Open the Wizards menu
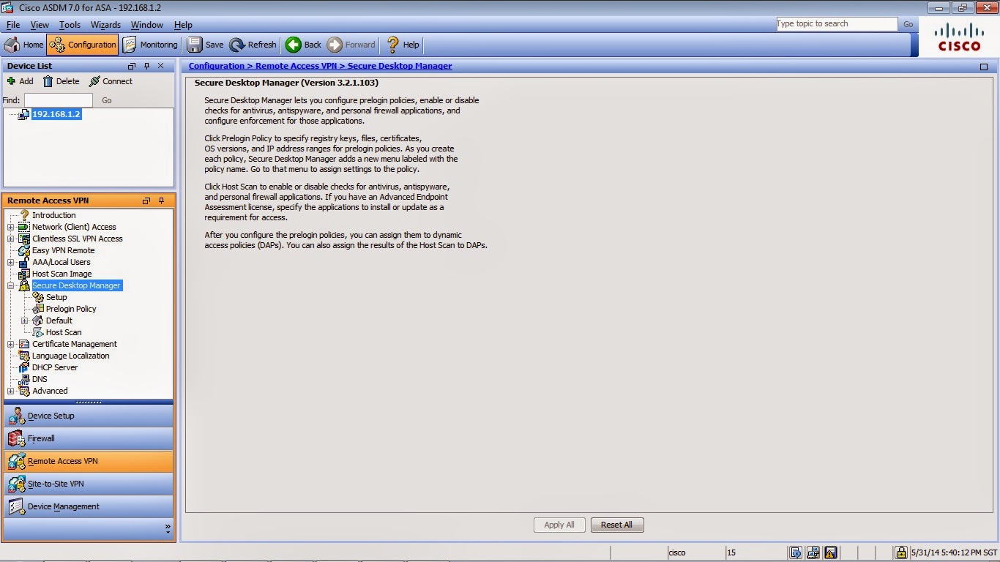This screenshot has height=562, width=1000. coord(106,24)
